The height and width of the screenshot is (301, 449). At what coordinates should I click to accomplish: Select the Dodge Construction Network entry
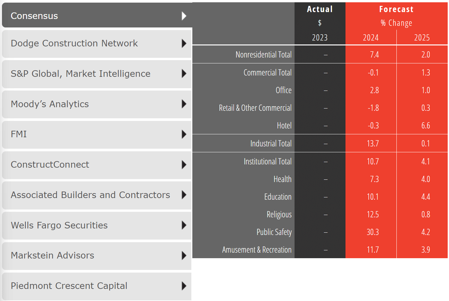coord(74,43)
